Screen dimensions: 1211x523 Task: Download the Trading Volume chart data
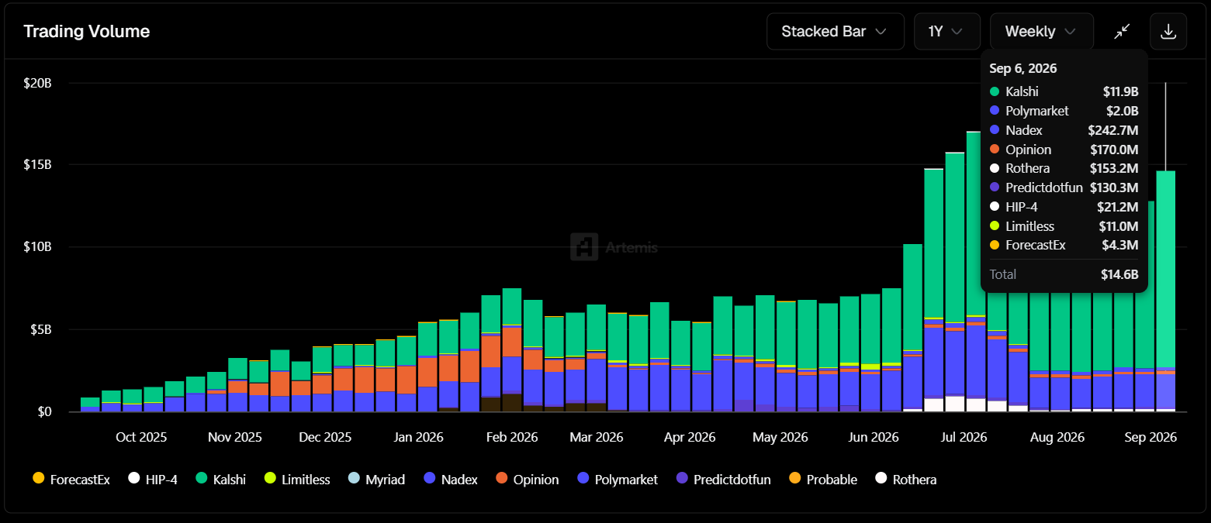pos(1168,32)
